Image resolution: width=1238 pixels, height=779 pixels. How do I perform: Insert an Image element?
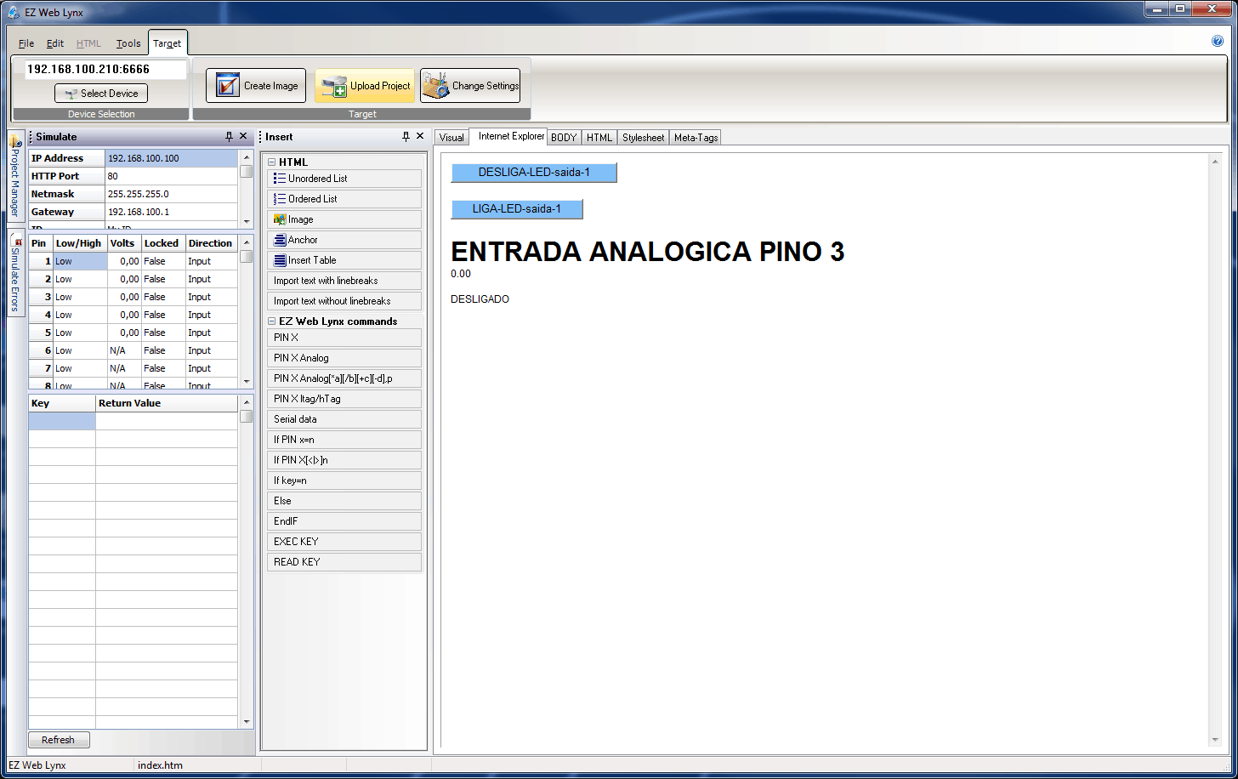[x=344, y=219]
